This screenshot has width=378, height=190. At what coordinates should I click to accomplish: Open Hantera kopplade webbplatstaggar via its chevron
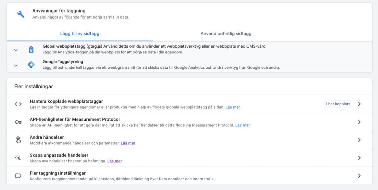359,104
